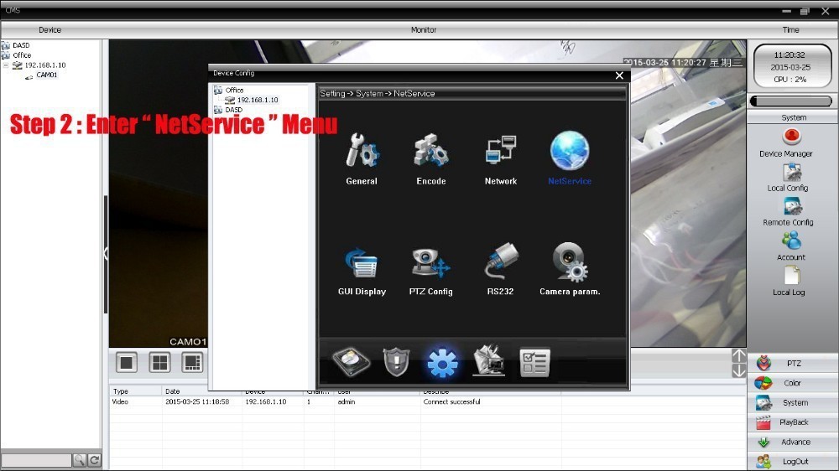
Task: Switch to single-view layout
Action: pos(127,362)
